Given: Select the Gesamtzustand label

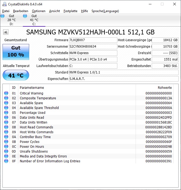Looking at the screenshot, I should coord(16,40).
